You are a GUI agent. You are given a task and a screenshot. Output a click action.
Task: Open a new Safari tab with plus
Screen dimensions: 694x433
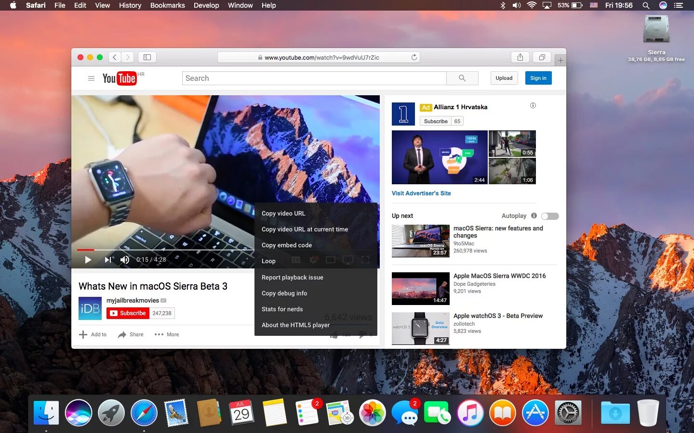(560, 60)
